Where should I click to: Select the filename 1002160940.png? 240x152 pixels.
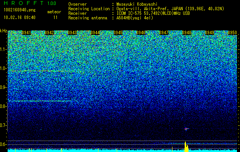coord(20,10)
